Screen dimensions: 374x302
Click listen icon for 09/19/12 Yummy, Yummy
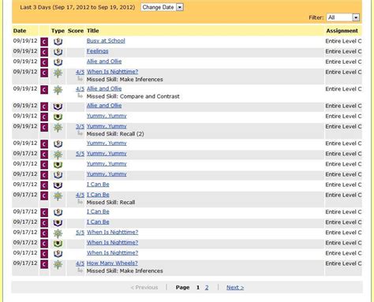[x=58, y=144]
